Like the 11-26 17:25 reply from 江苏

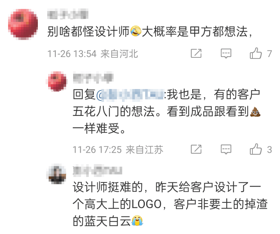[x=256, y=149]
